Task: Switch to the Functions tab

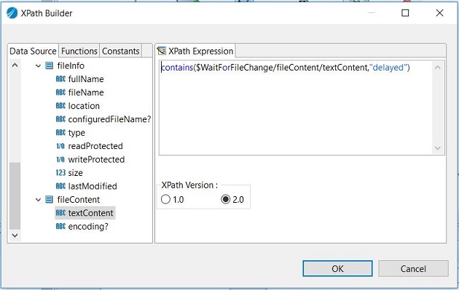Action: 79,51
